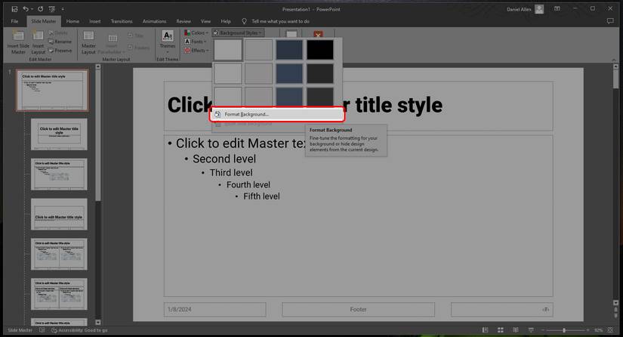Click the Preserve master icon
Image resolution: width=623 pixels, height=337 pixels.
pyautogui.click(x=61, y=51)
